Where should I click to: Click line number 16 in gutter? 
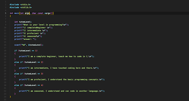pos(5,45)
